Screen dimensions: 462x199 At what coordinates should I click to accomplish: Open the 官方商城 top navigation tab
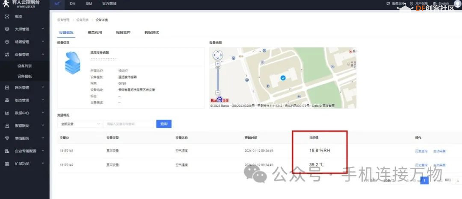(109, 3)
